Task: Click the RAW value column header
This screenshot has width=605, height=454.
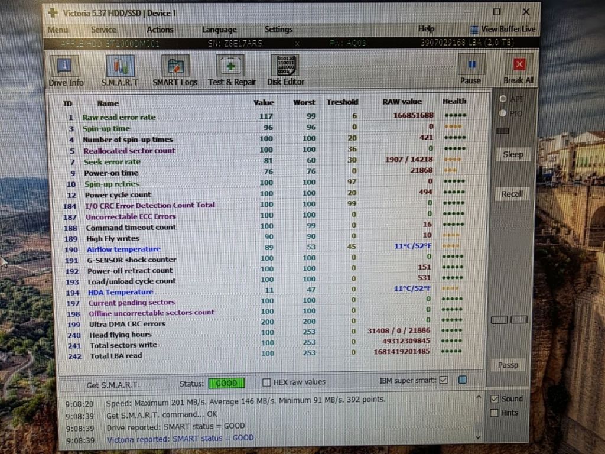Action: point(402,102)
